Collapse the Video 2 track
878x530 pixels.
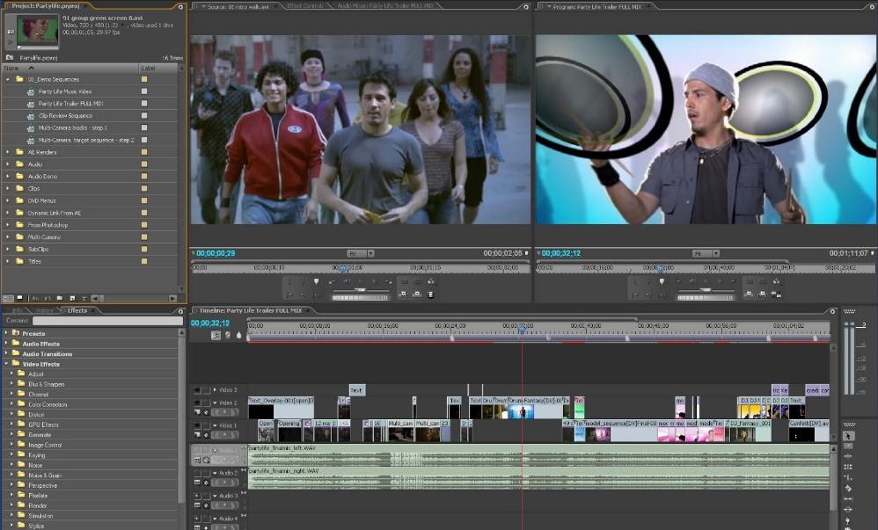click(215, 403)
